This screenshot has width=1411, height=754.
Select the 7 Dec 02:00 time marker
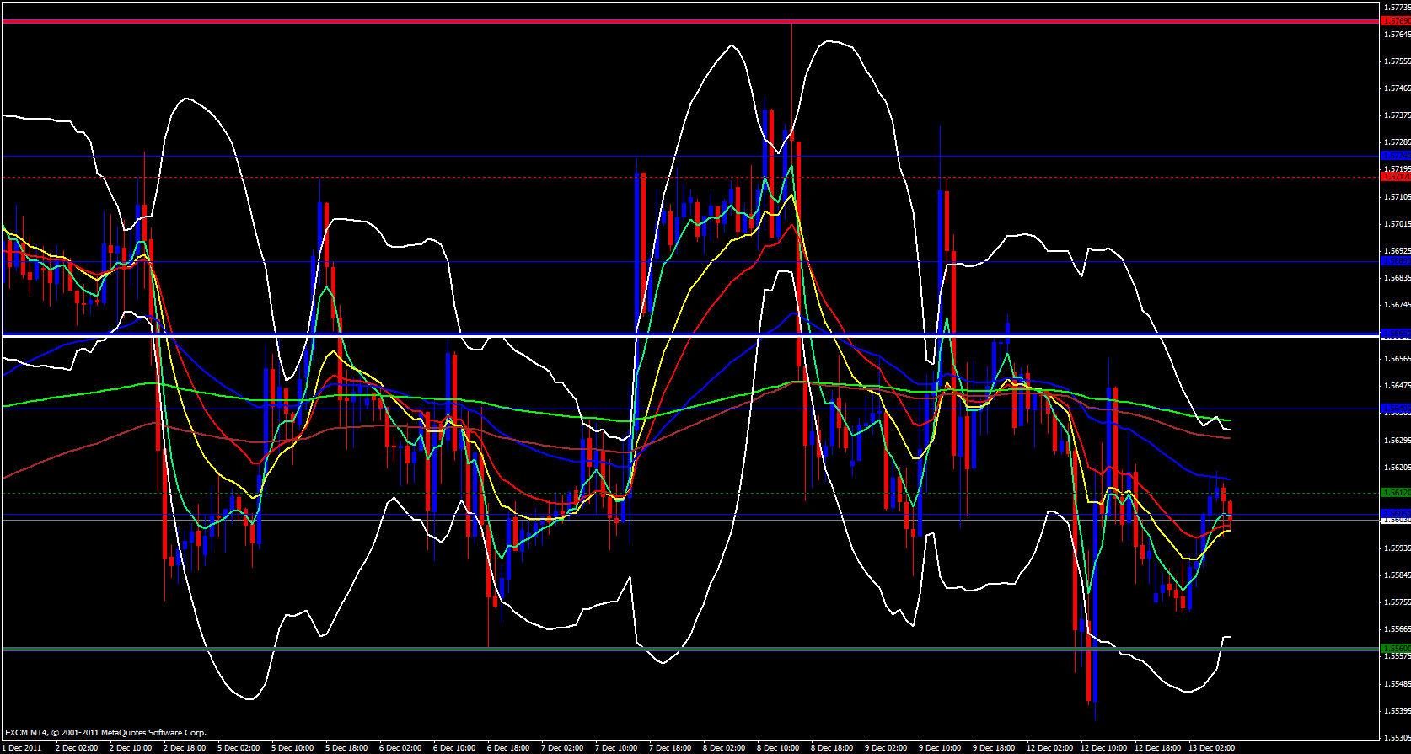pyautogui.click(x=562, y=748)
